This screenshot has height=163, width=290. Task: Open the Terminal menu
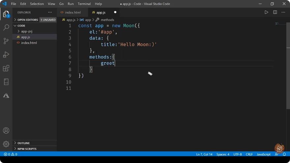coord(84,4)
